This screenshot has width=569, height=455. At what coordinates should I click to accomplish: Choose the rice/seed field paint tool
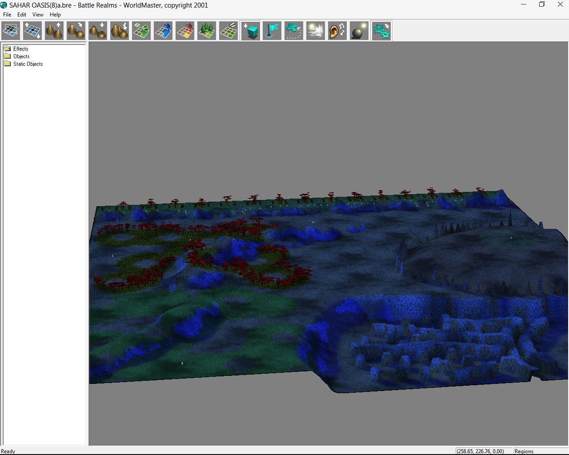pos(228,31)
